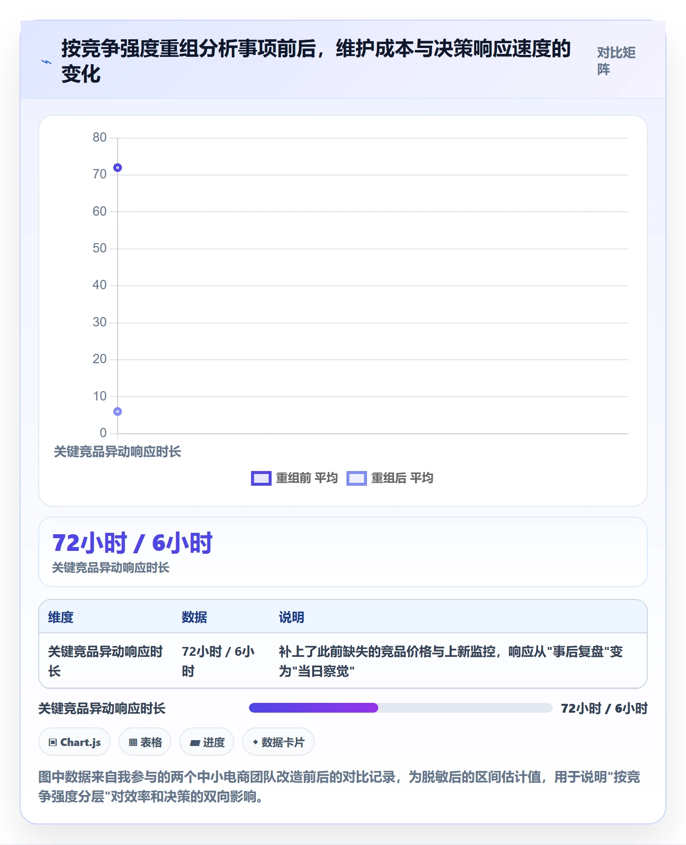Select the Chart.js tag chip
Screen dimensions: 686x845
74,742
